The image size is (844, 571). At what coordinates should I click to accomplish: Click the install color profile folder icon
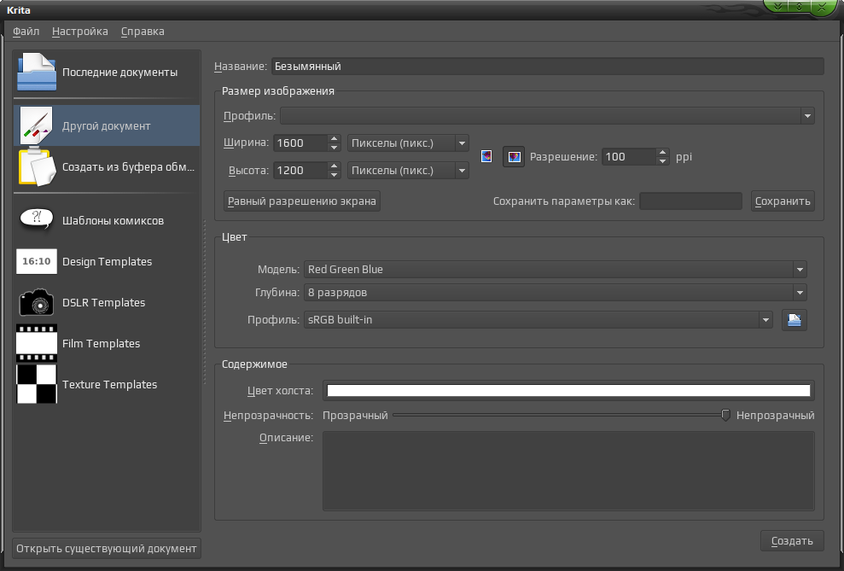[794, 320]
